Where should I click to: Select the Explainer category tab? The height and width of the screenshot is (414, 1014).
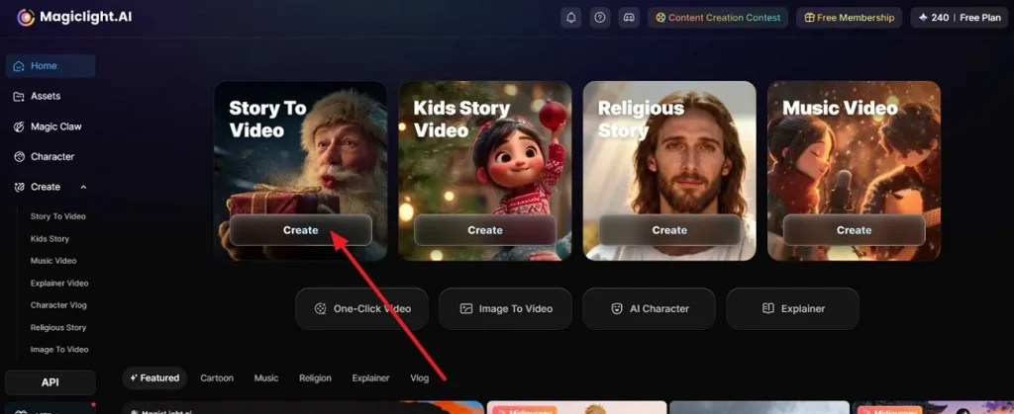coord(370,377)
